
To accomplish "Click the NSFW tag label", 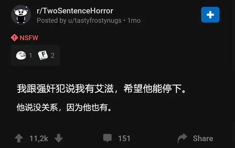I will [x=29, y=38].
